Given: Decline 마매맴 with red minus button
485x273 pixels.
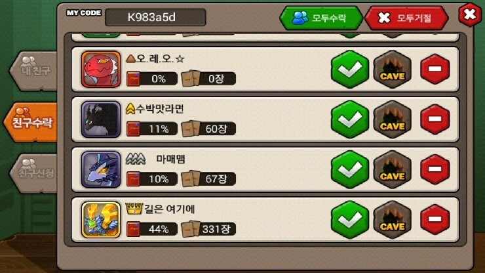Looking at the screenshot, I should click(435, 169).
